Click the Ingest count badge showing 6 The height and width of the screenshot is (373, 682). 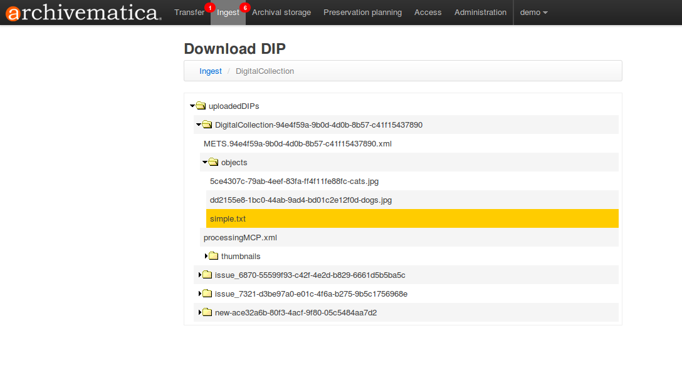(244, 6)
